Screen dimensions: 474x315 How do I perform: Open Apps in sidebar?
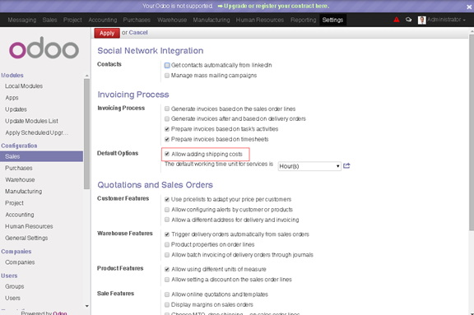[x=12, y=98]
